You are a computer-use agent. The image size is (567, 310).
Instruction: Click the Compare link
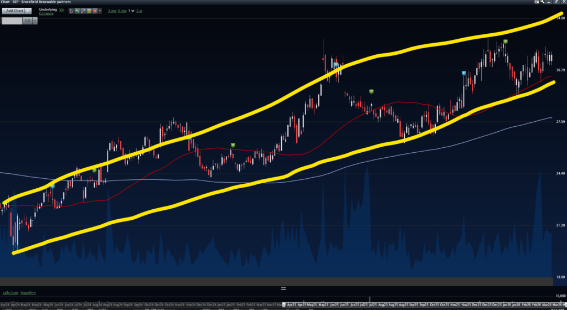click(46, 14)
